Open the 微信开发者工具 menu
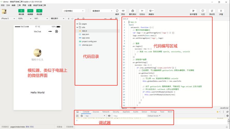The height and width of the screenshot is (129, 230). [40, 5]
